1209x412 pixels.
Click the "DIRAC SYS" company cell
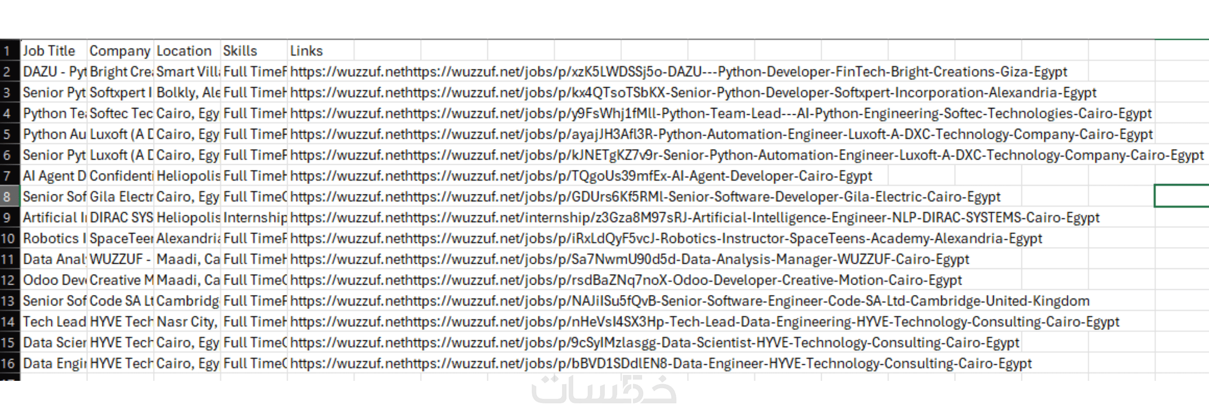[x=120, y=218]
